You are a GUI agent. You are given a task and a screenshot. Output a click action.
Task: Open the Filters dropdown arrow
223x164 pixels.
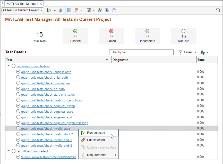pos(196,52)
